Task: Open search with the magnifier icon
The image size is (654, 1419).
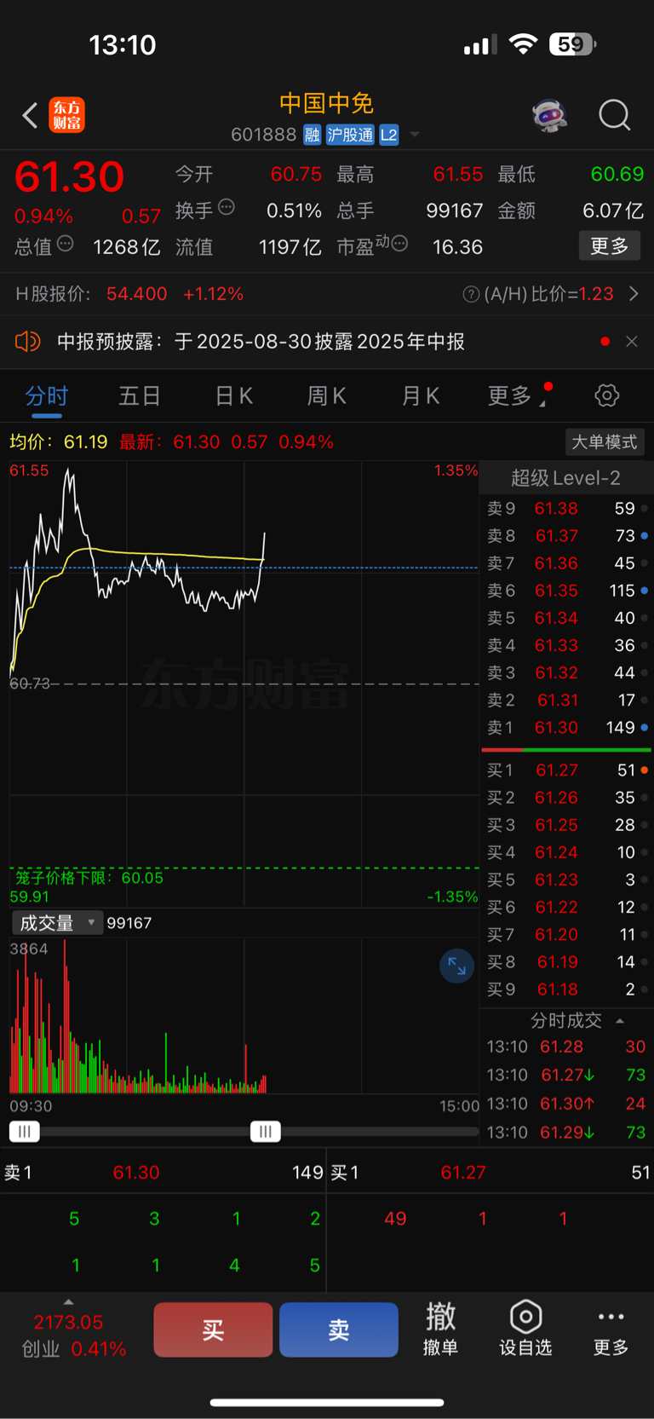Action: coord(614,115)
